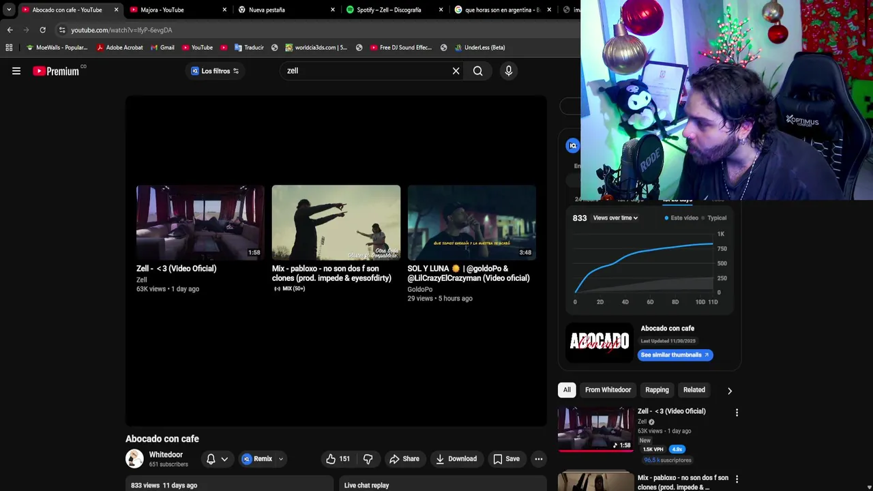
Task: Open the 'Los filtros' filter button
Action: coord(215,71)
